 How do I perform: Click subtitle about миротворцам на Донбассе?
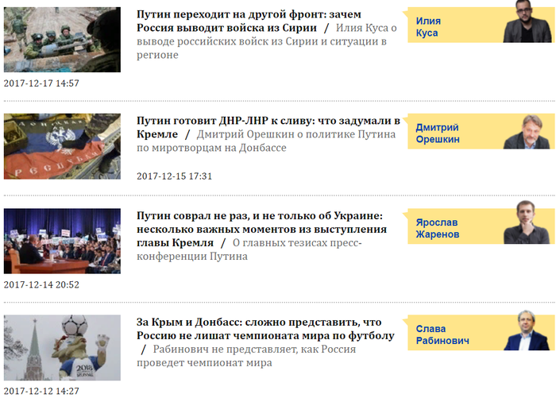tap(266, 141)
